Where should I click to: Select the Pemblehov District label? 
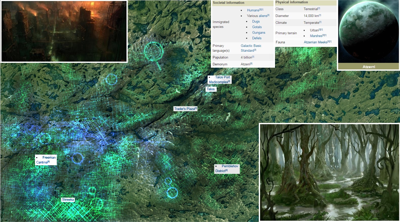(227, 169)
